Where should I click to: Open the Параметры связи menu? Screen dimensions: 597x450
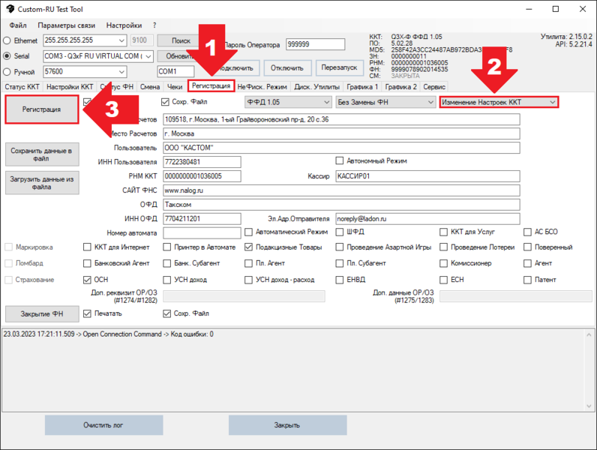pyautogui.click(x=66, y=25)
